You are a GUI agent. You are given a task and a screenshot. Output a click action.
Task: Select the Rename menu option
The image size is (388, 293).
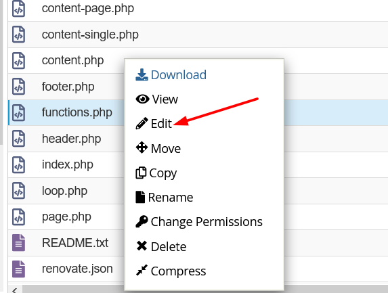pyautogui.click(x=171, y=198)
